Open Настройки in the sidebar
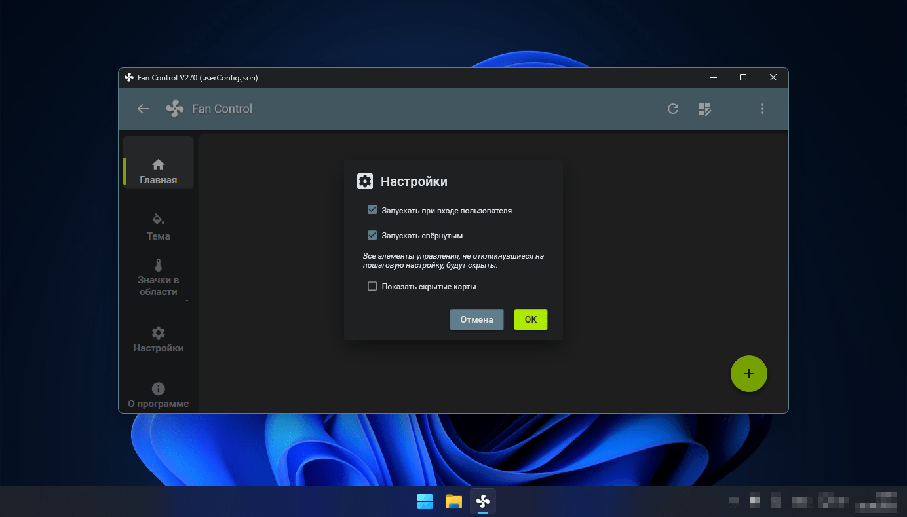Image resolution: width=907 pixels, height=517 pixels. [159, 339]
